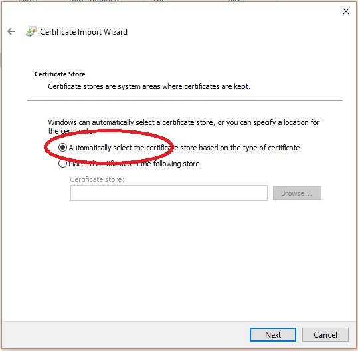Click the Type column header behind dialog
Image resolution: width=358 pixels, height=351 pixels.
click(x=158, y=1)
